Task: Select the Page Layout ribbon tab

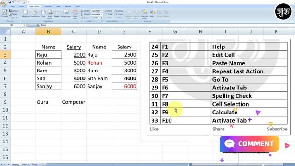Action: 34,6
